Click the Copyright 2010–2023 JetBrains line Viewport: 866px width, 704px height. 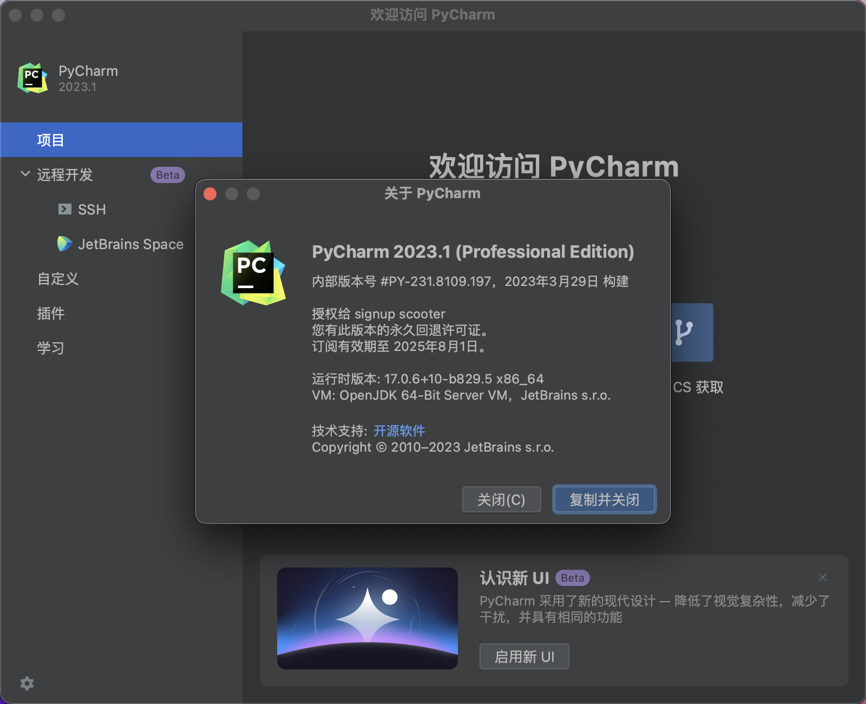point(433,447)
